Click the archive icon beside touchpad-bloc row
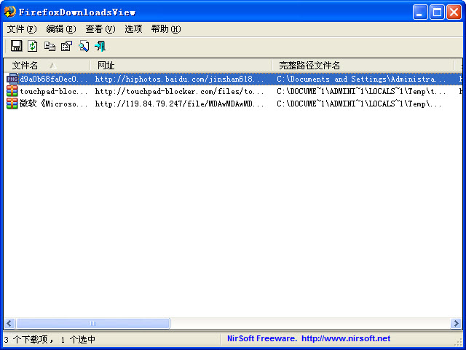This screenshot has height=350, width=466. (x=12, y=91)
